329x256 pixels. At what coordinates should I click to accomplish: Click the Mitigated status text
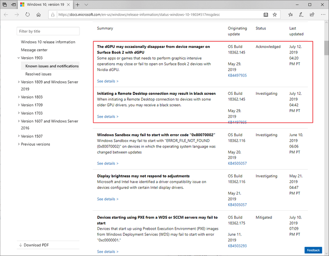pyautogui.click(x=264, y=217)
